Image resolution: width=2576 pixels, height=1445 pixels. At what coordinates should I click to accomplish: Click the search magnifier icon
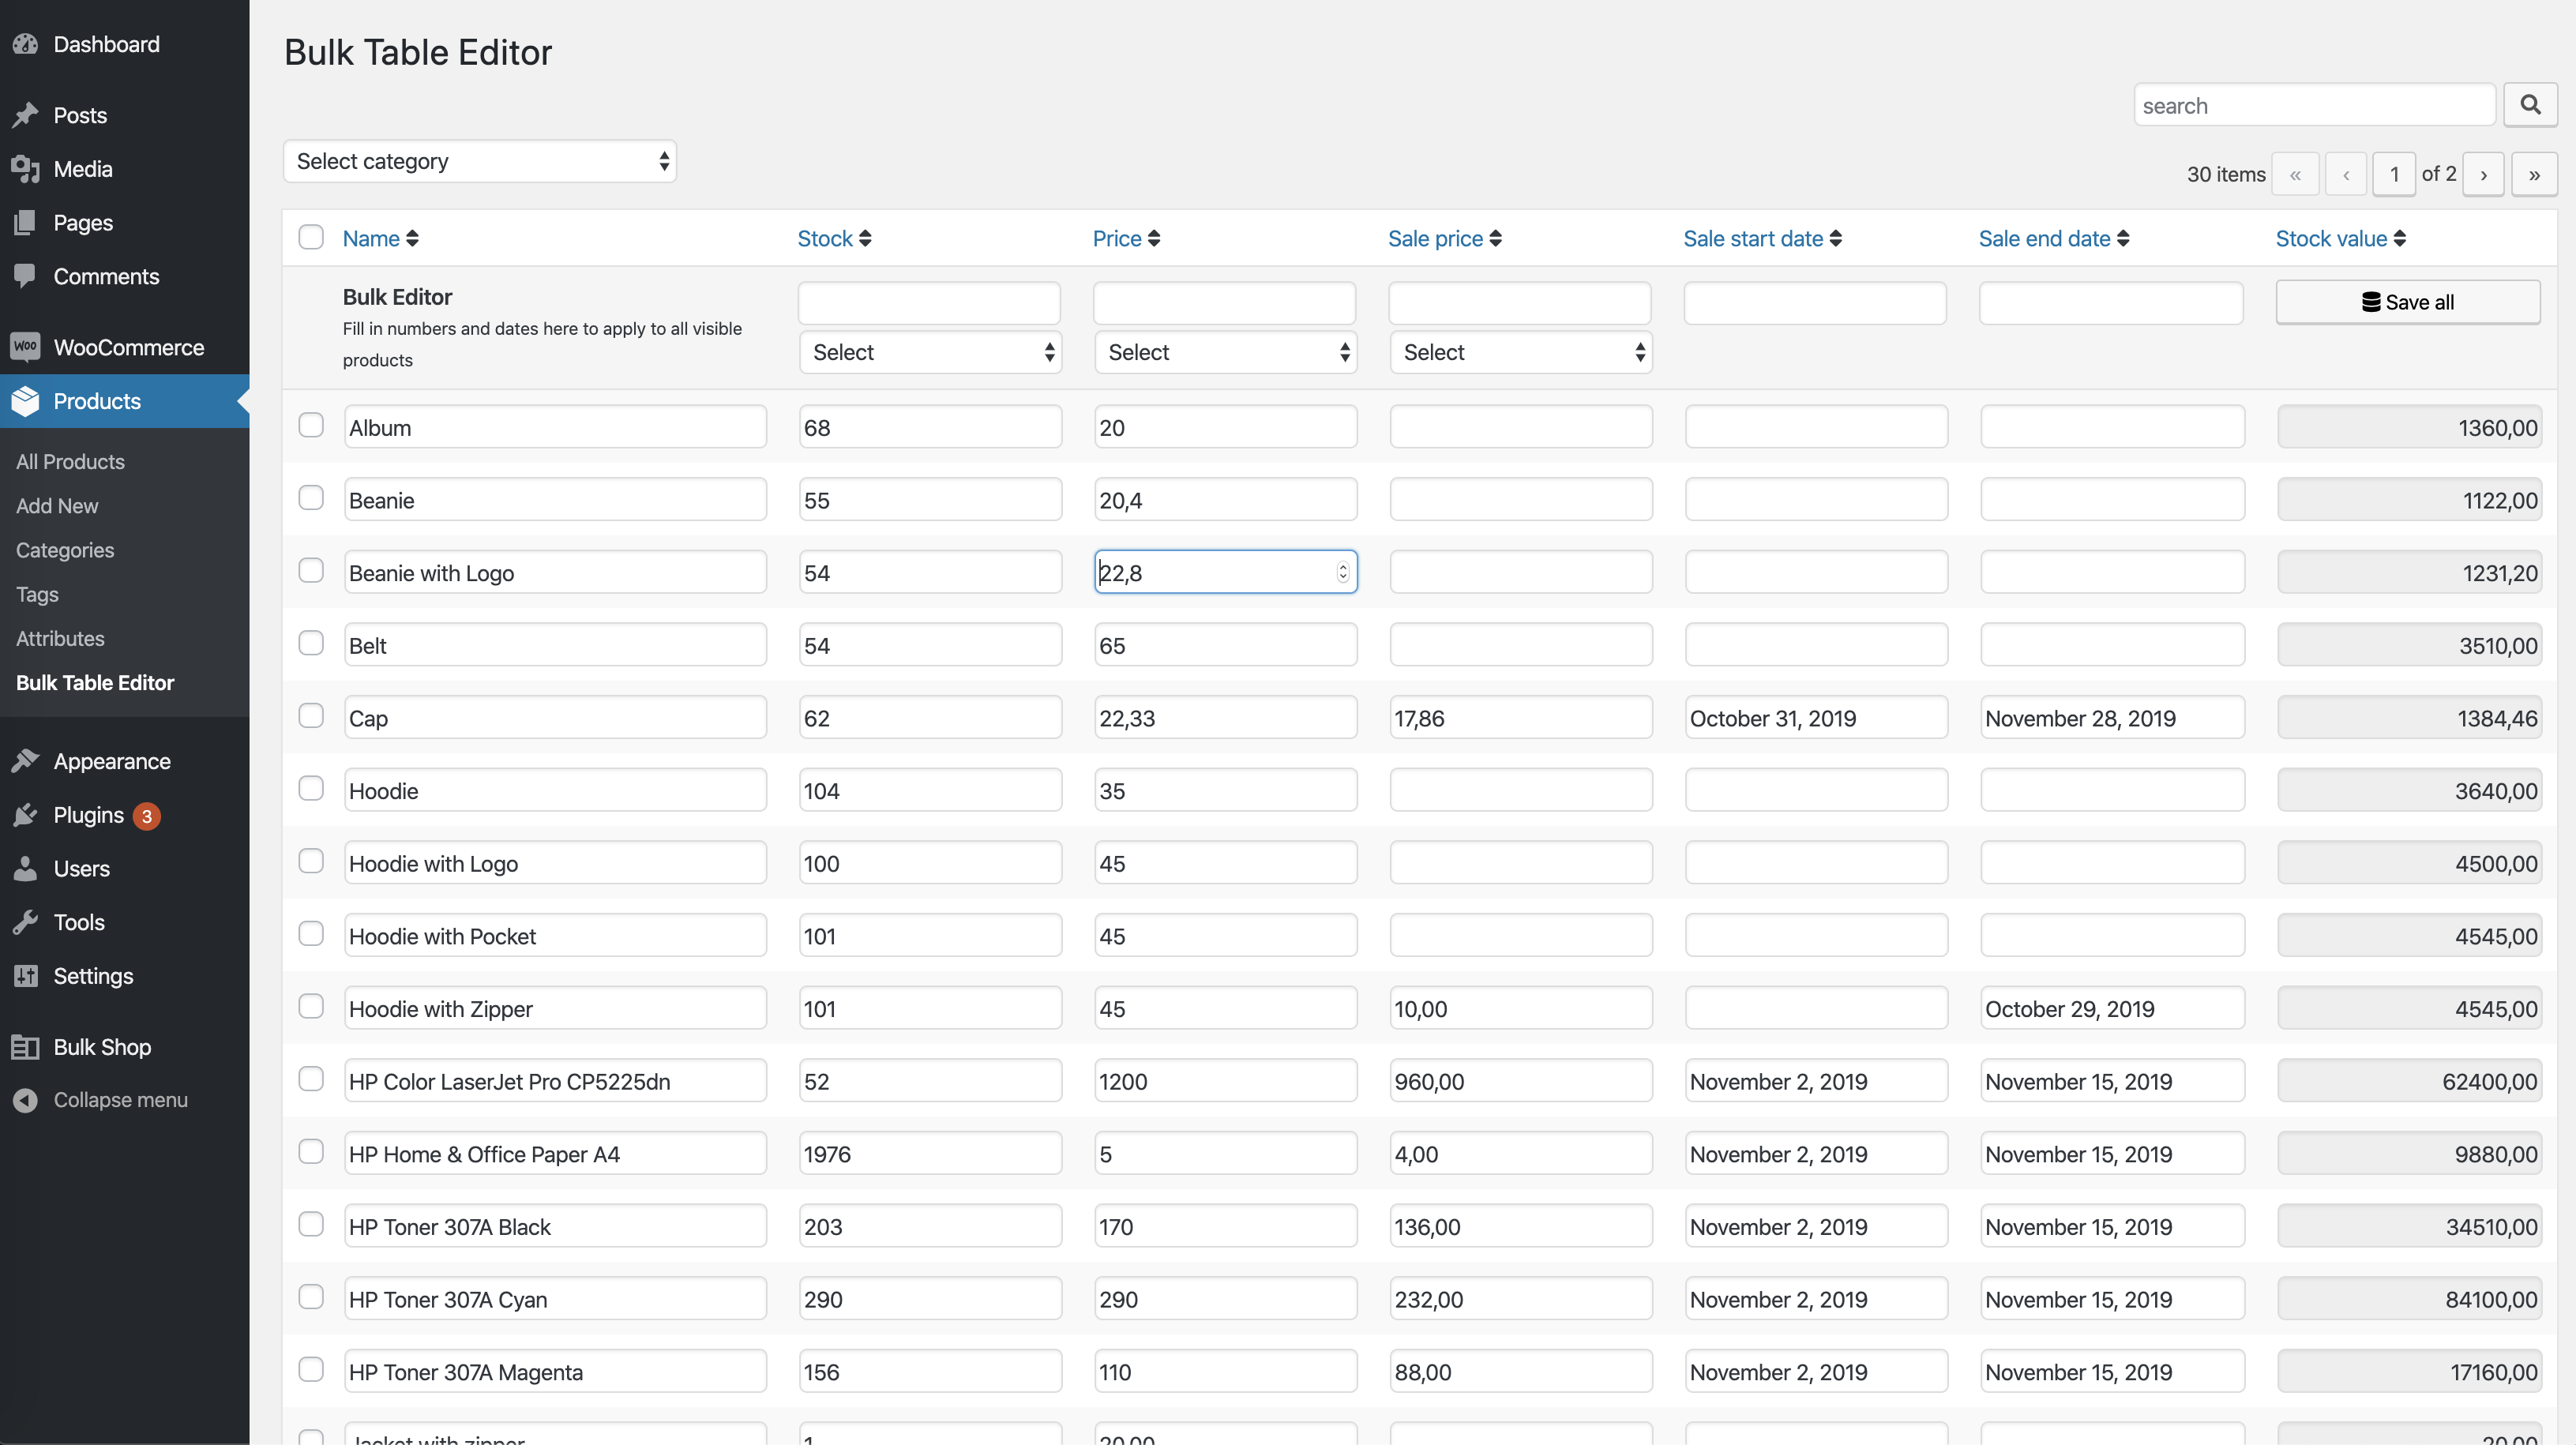[2530, 104]
